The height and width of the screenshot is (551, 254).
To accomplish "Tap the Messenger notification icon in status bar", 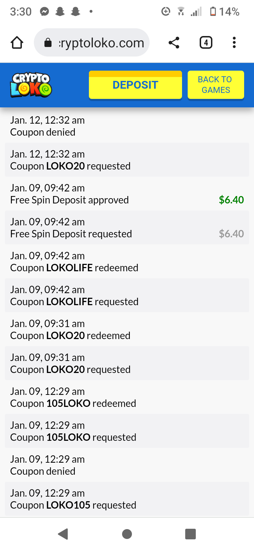I will pos(44,12).
